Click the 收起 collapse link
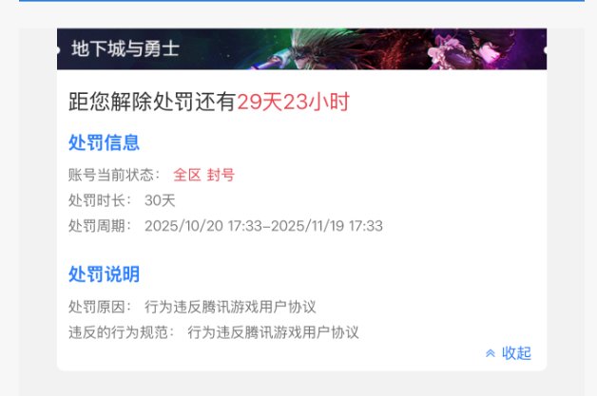The height and width of the screenshot is (396, 597). [516, 353]
